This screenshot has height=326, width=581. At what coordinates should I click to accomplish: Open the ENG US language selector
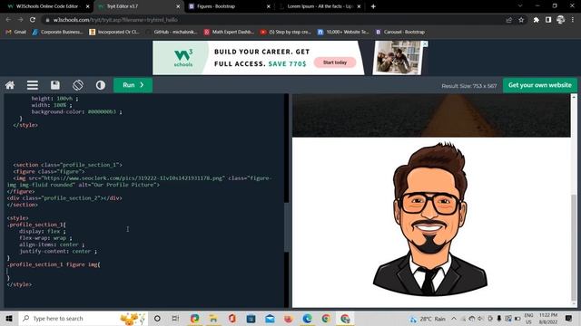point(528,319)
